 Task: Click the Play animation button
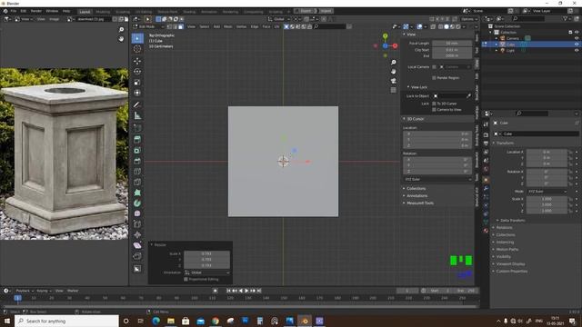[246, 291]
